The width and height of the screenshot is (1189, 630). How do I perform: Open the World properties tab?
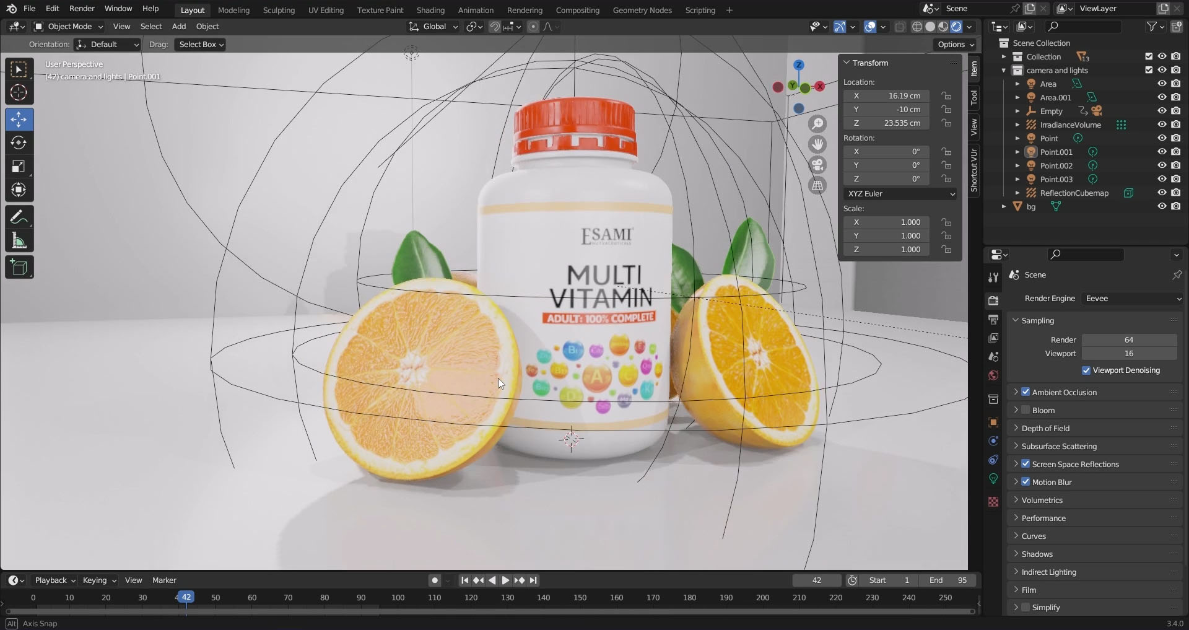(x=993, y=375)
